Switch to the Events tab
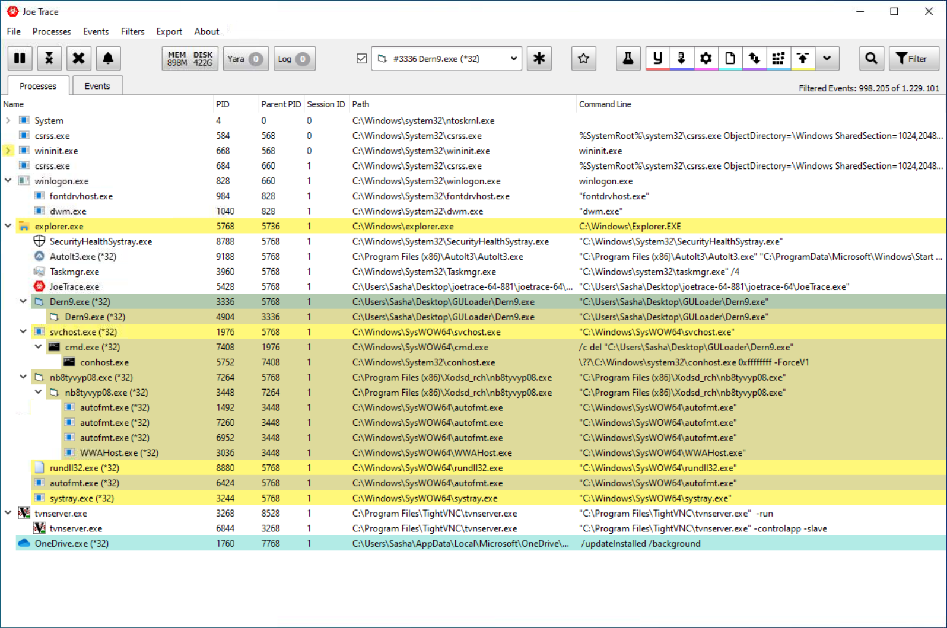This screenshot has height=628, width=947. pos(97,86)
